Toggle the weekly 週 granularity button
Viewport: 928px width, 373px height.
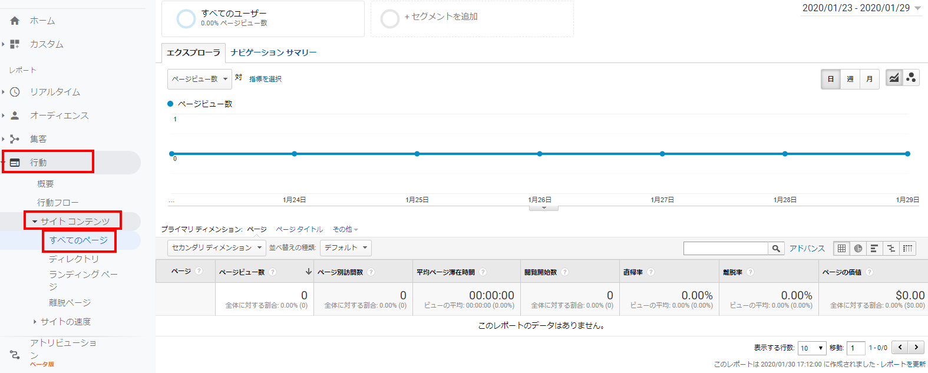pos(850,79)
